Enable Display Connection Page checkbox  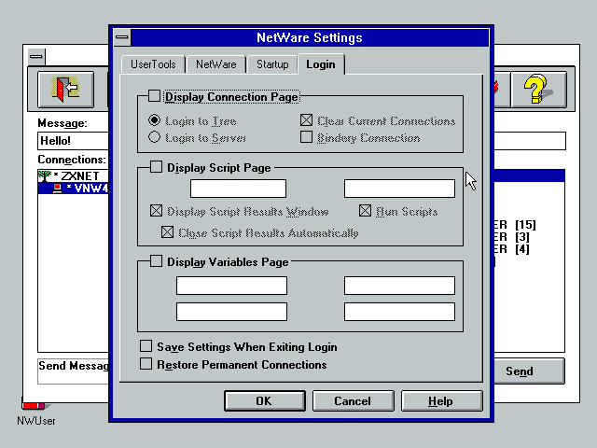[154, 96]
